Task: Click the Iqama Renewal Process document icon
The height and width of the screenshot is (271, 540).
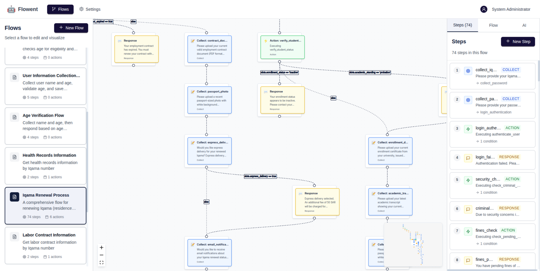Action: pos(15,197)
